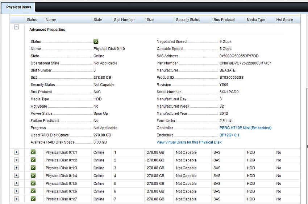Click the HDD media type cell of Disk 0:1:4
This screenshot has height=204, width=308.
click(x=259, y=176)
